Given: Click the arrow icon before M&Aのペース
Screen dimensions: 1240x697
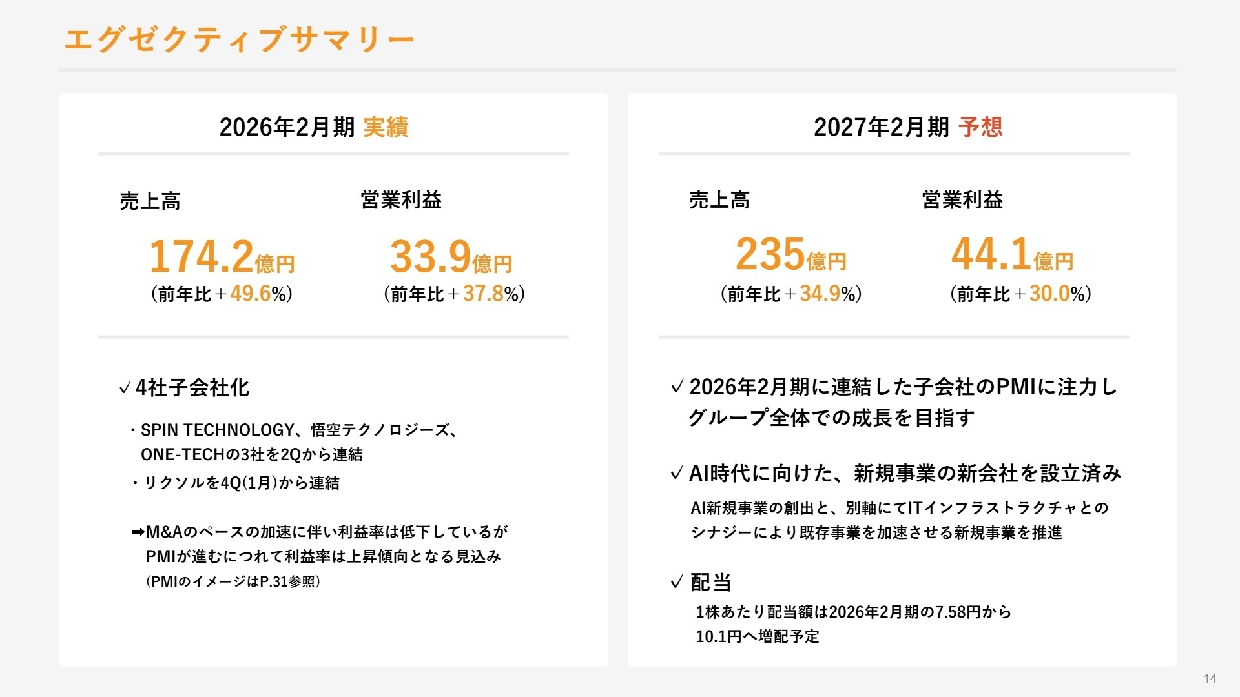Looking at the screenshot, I should coord(138,532).
